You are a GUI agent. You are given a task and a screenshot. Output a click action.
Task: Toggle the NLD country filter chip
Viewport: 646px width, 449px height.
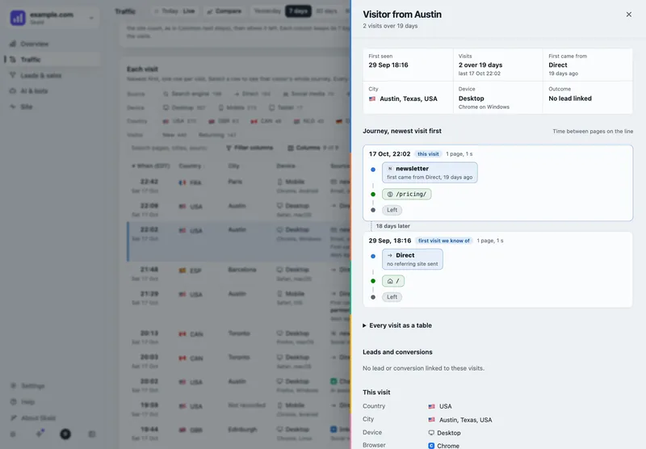click(309, 121)
